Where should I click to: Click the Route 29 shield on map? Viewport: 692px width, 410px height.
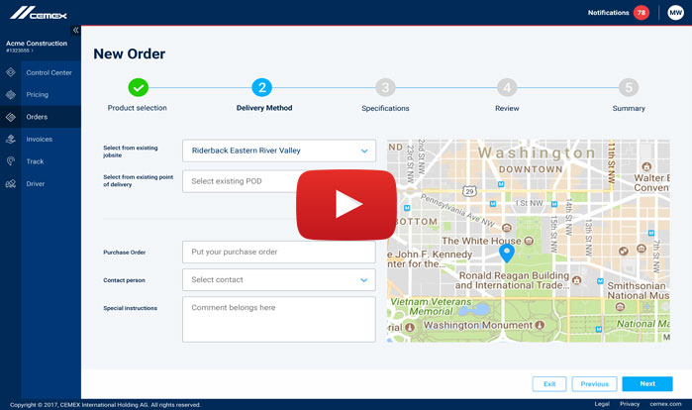click(469, 191)
